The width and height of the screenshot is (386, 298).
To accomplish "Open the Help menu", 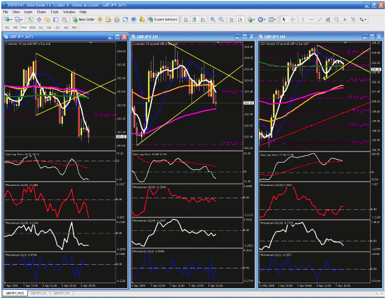I will click(83, 12).
